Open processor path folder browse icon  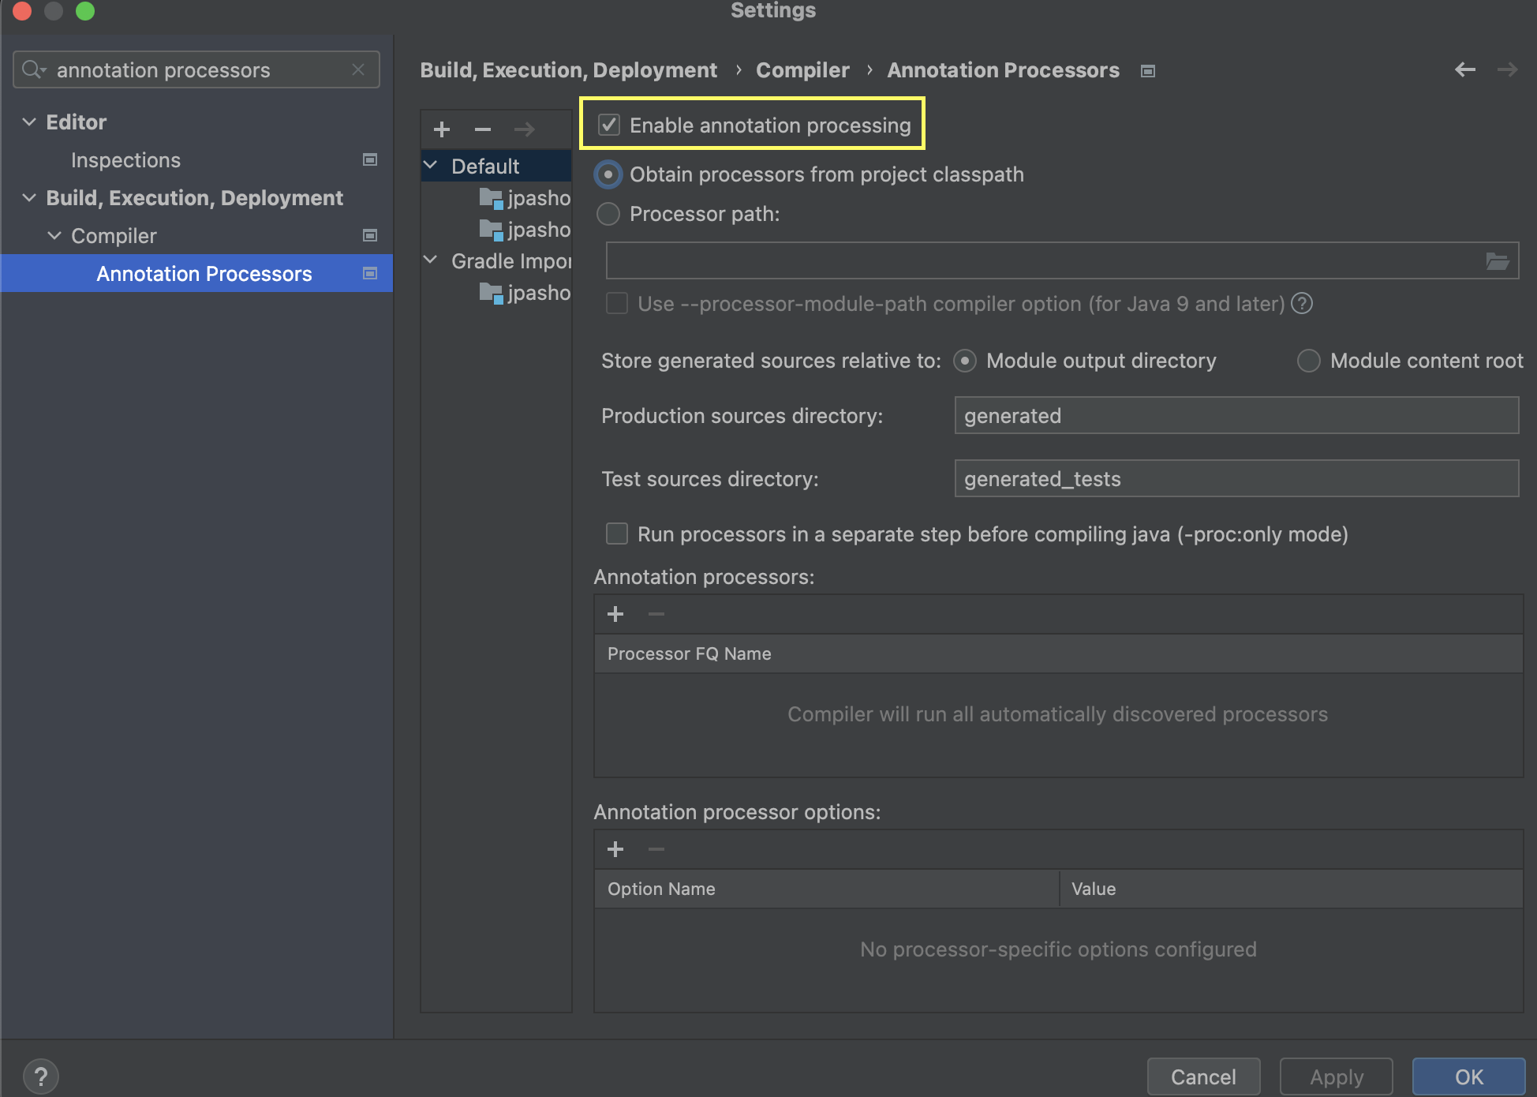click(1497, 261)
